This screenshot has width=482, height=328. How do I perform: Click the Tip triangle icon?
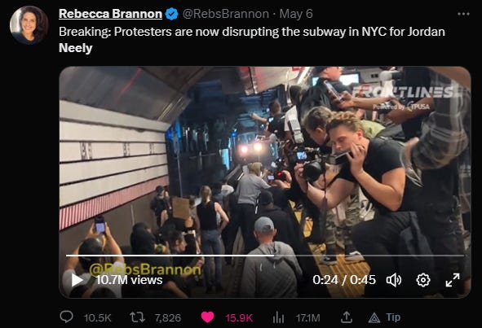[374, 318]
